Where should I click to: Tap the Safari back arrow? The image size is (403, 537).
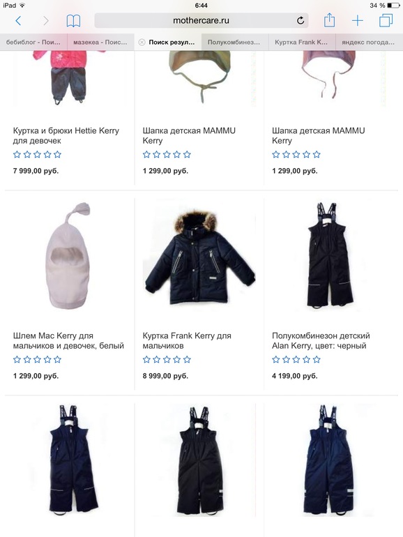coord(19,21)
